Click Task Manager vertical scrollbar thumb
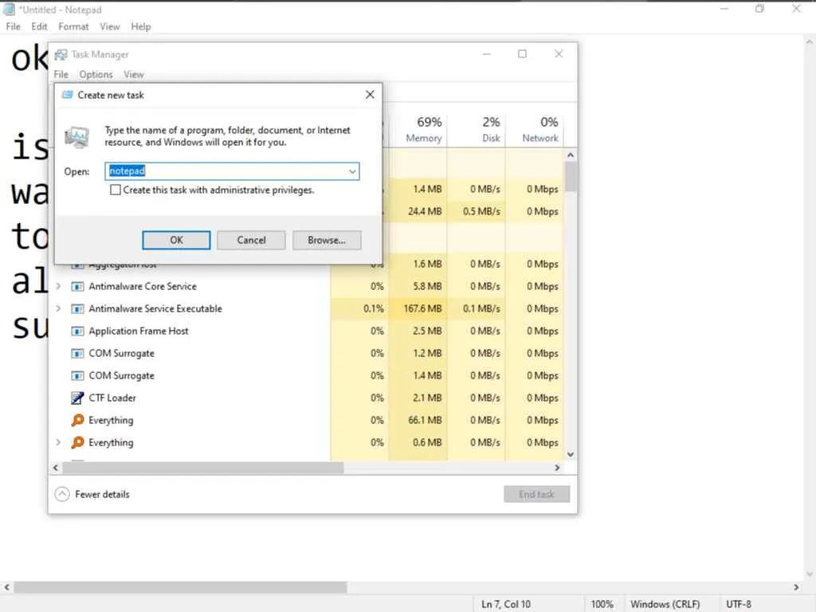This screenshot has width=816, height=612. 571,177
